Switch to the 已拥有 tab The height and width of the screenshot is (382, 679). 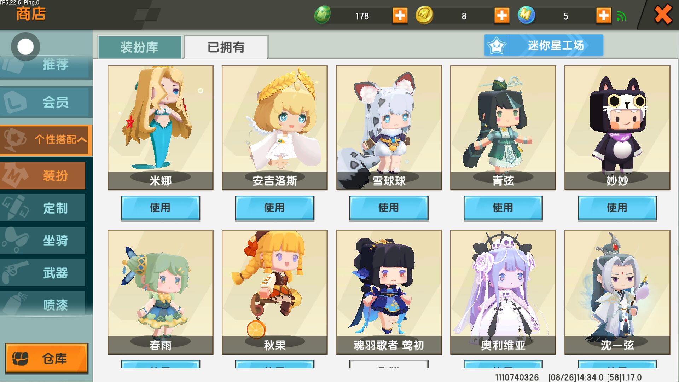tap(226, 47)
